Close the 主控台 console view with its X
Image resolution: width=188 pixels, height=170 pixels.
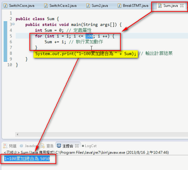point(77,146)
